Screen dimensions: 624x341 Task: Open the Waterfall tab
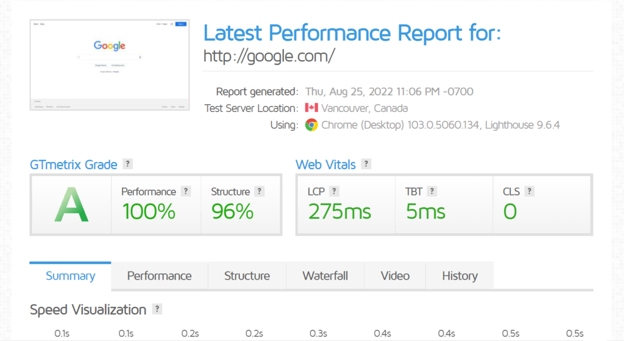click(x=325, y=276)
